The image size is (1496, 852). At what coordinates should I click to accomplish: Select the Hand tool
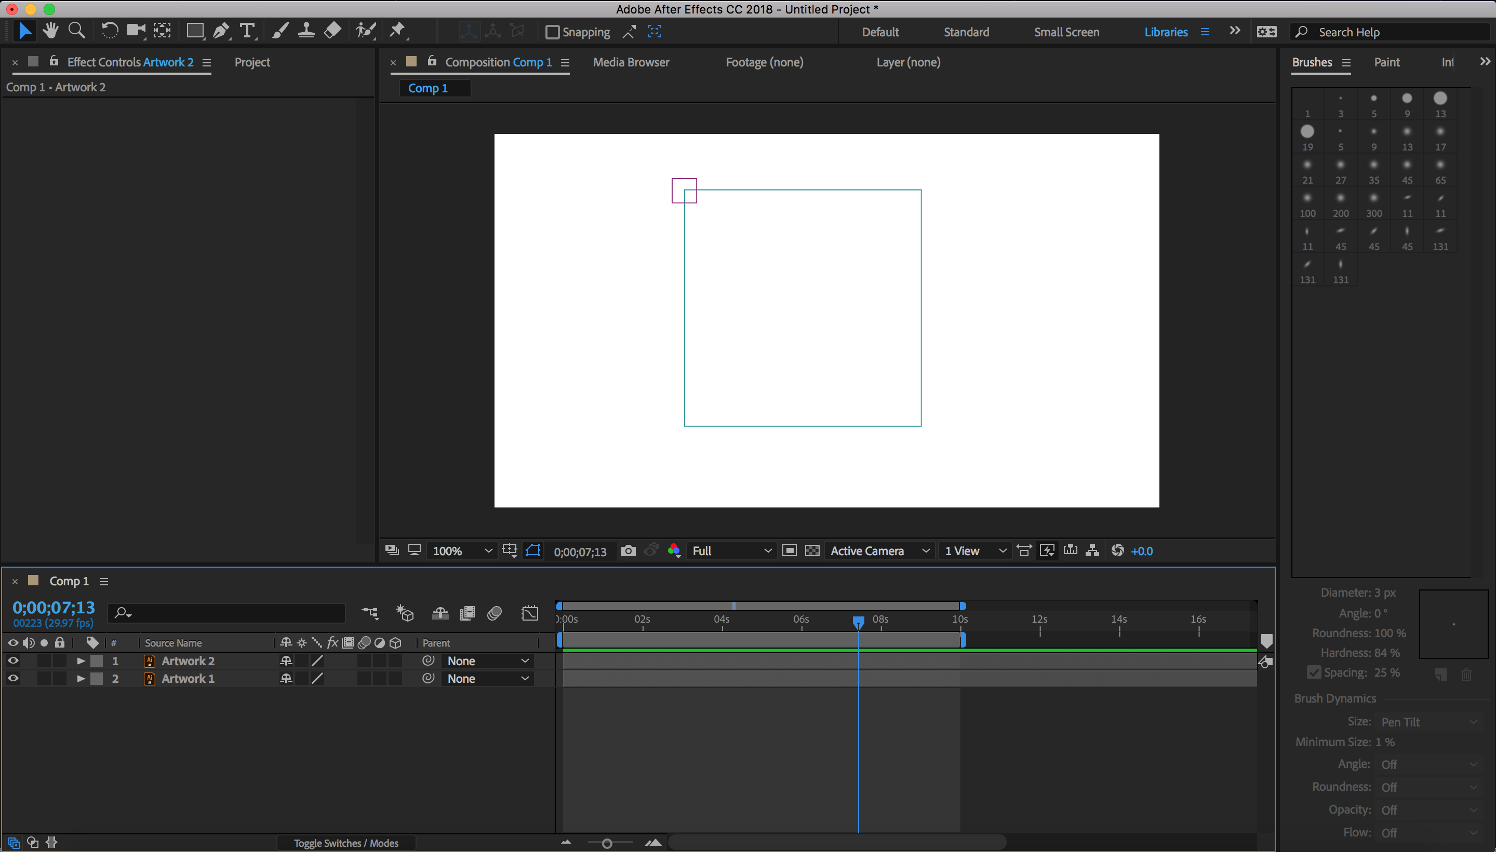(x=51, y=31)
